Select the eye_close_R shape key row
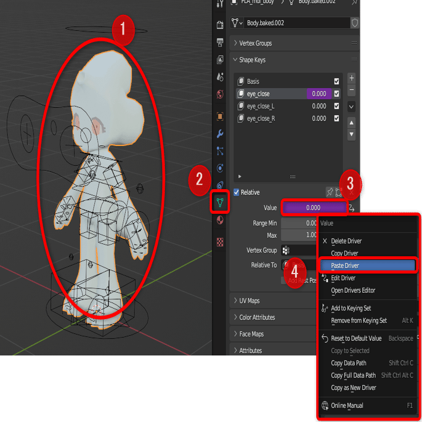The width and height of the screenshot is (422, 422). [288, 118]
